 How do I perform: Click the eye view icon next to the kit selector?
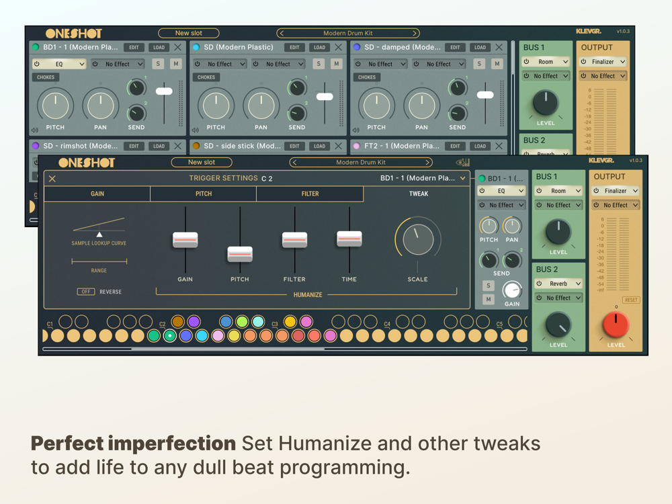(x=463, y=163)
